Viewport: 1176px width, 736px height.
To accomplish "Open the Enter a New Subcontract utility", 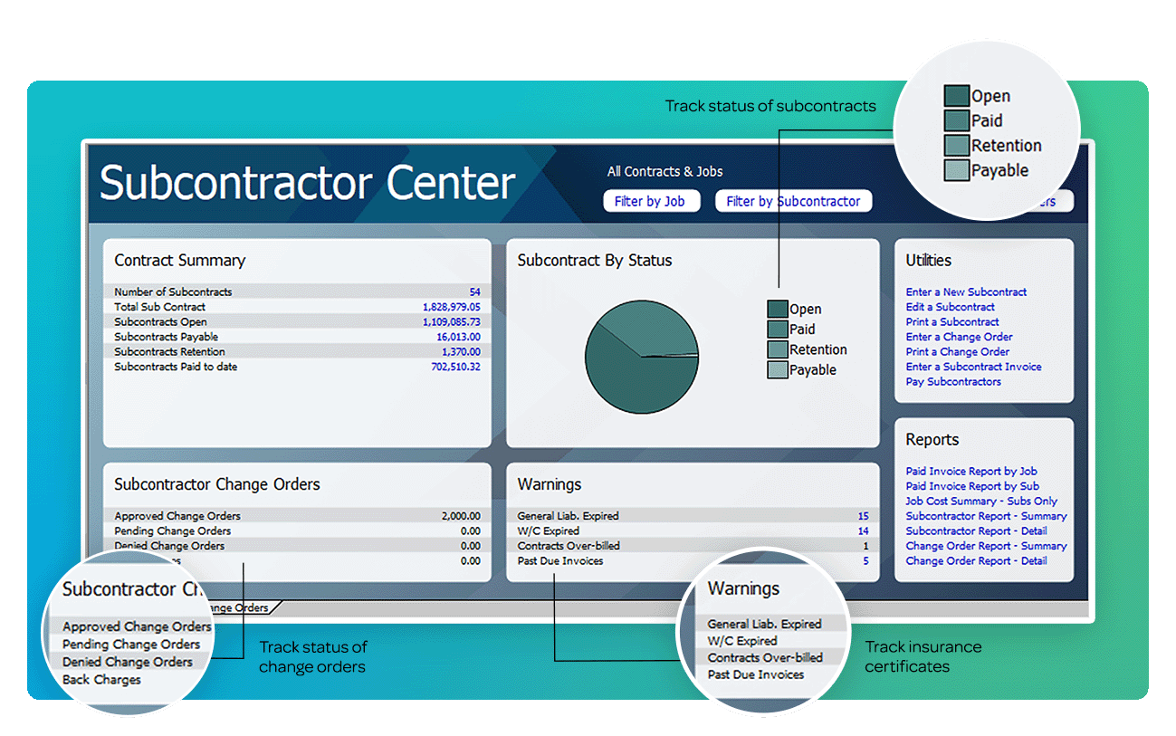I will point(966,292).
